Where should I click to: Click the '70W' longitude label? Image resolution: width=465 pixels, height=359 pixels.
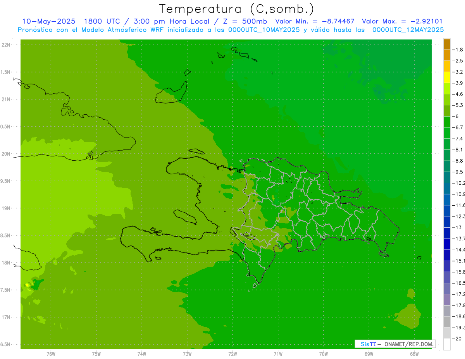click(324, 354)
